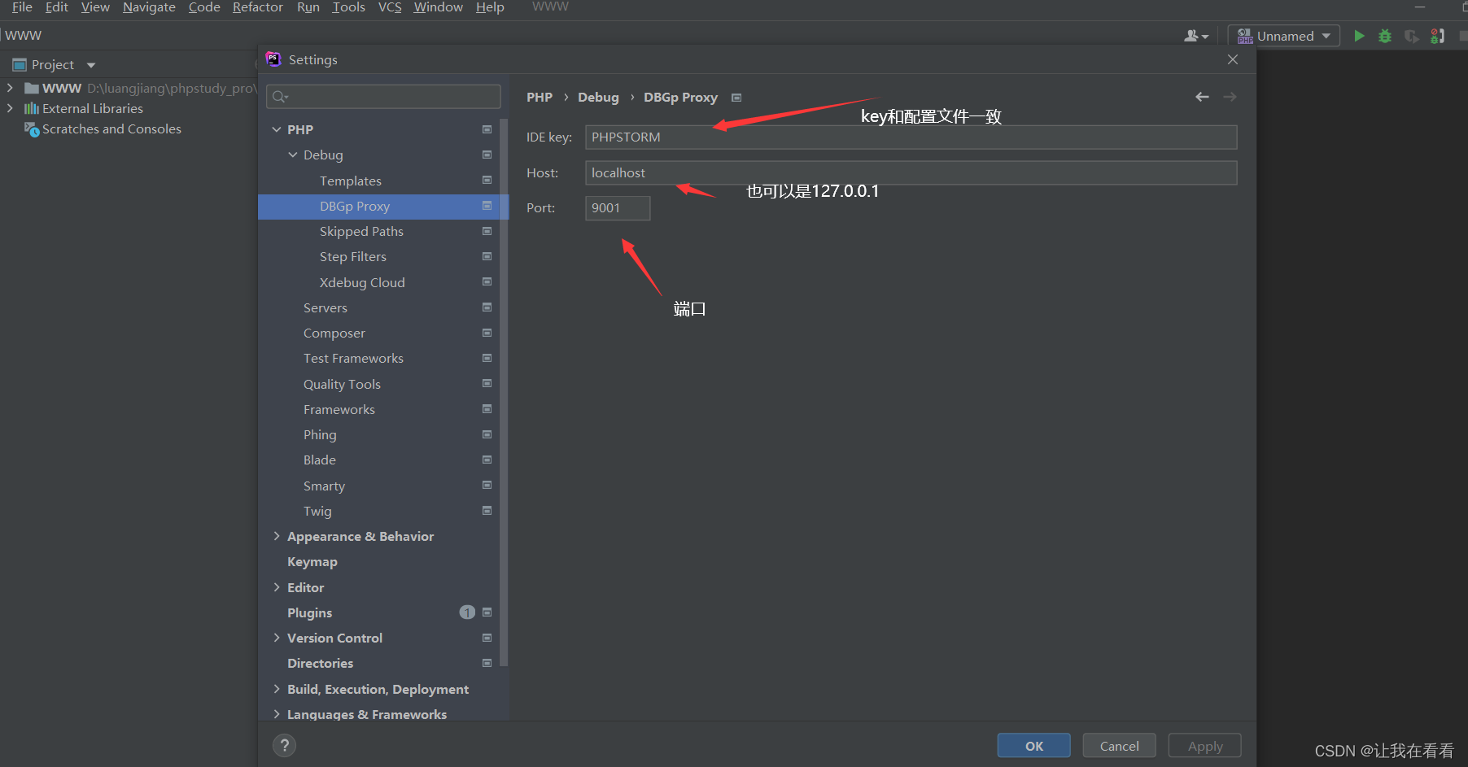Viewport: 1468px width, 767px height.
Task: Click Plugins update badge showing 1
Action: pyautogui.click(x=467, y=612)
